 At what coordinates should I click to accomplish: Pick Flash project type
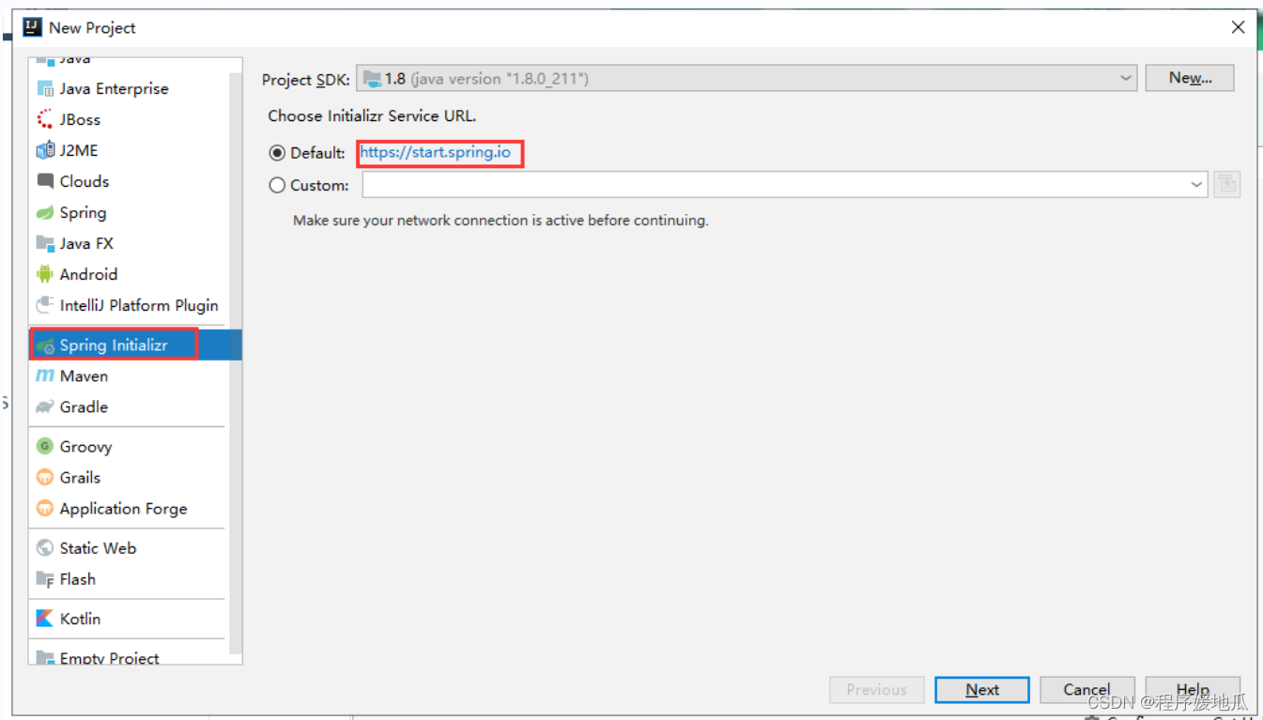[x=127, y=579]
